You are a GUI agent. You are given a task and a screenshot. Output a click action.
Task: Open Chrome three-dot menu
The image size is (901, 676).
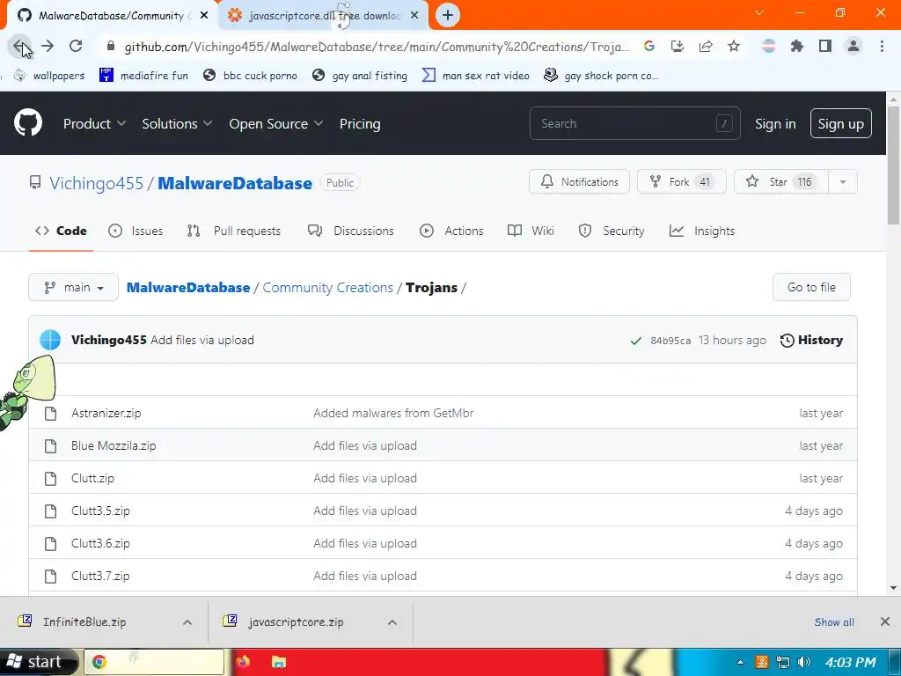(882, 46)
